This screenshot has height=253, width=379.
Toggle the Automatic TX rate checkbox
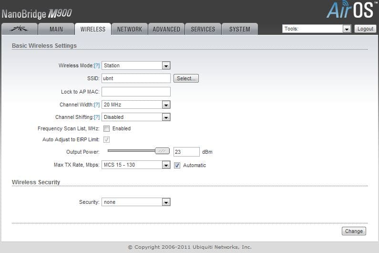177,165
